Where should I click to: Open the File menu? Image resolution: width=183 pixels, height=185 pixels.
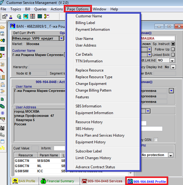click(x=3, y=9)
